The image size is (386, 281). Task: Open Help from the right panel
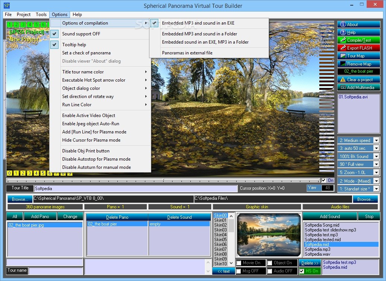click(359, 32)
